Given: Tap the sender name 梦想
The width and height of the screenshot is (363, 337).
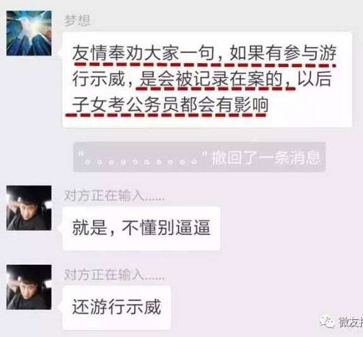Looking at the screenshot, I should point(77,21).
